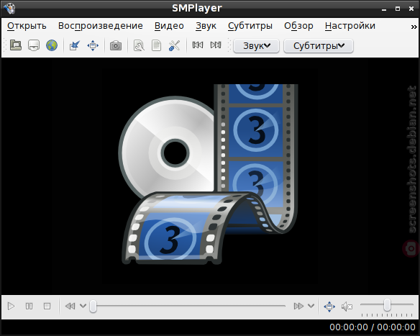Jump to previous track in toolbar
420x336 pixels.
click(x=198, y=45)
